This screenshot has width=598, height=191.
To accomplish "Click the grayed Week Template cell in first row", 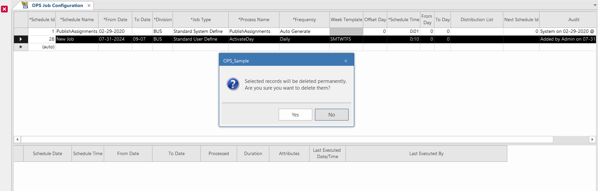I will pos(347,31).
